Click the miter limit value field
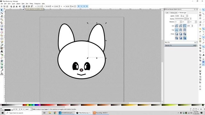Image resolution: width=205 pixels, height=115 pixels. pos(189,26)
